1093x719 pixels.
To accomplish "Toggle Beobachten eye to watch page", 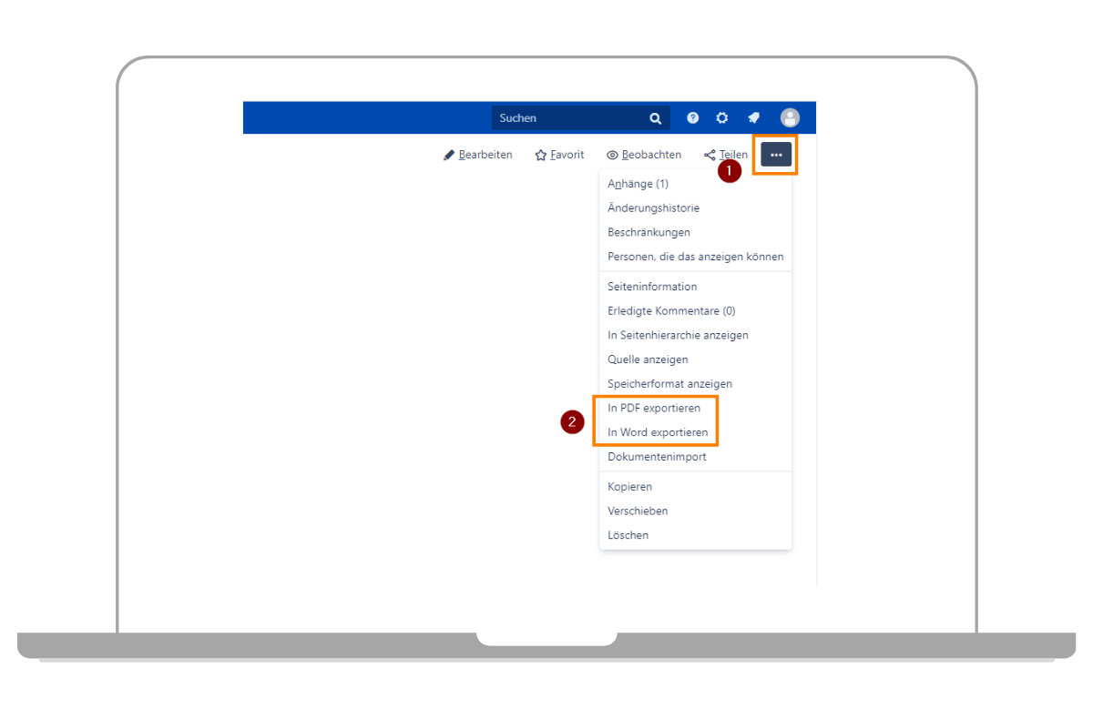I will point(644,155).
